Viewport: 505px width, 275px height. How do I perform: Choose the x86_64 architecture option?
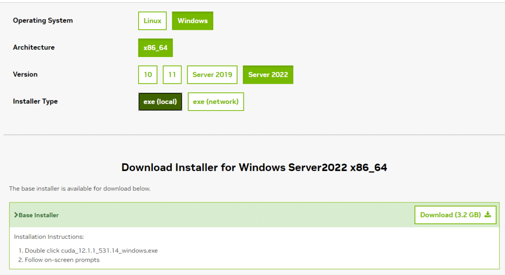coord(155,47)
